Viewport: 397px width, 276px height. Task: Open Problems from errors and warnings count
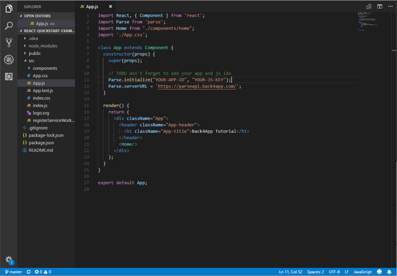pos(43,272)
